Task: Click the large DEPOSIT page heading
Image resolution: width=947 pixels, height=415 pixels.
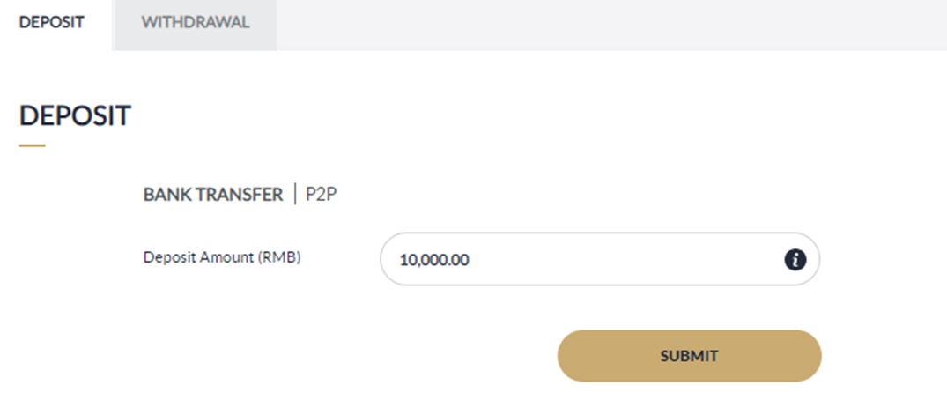Action: (75, 115)
